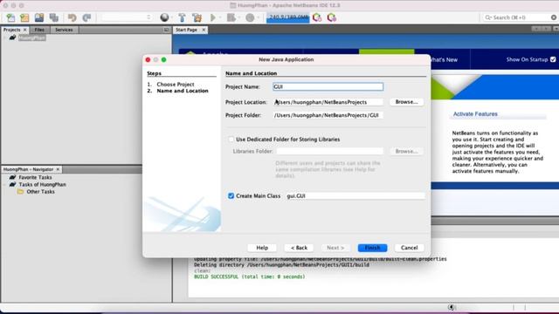
Task: Click the disabled Next > button
Action: 335,248
